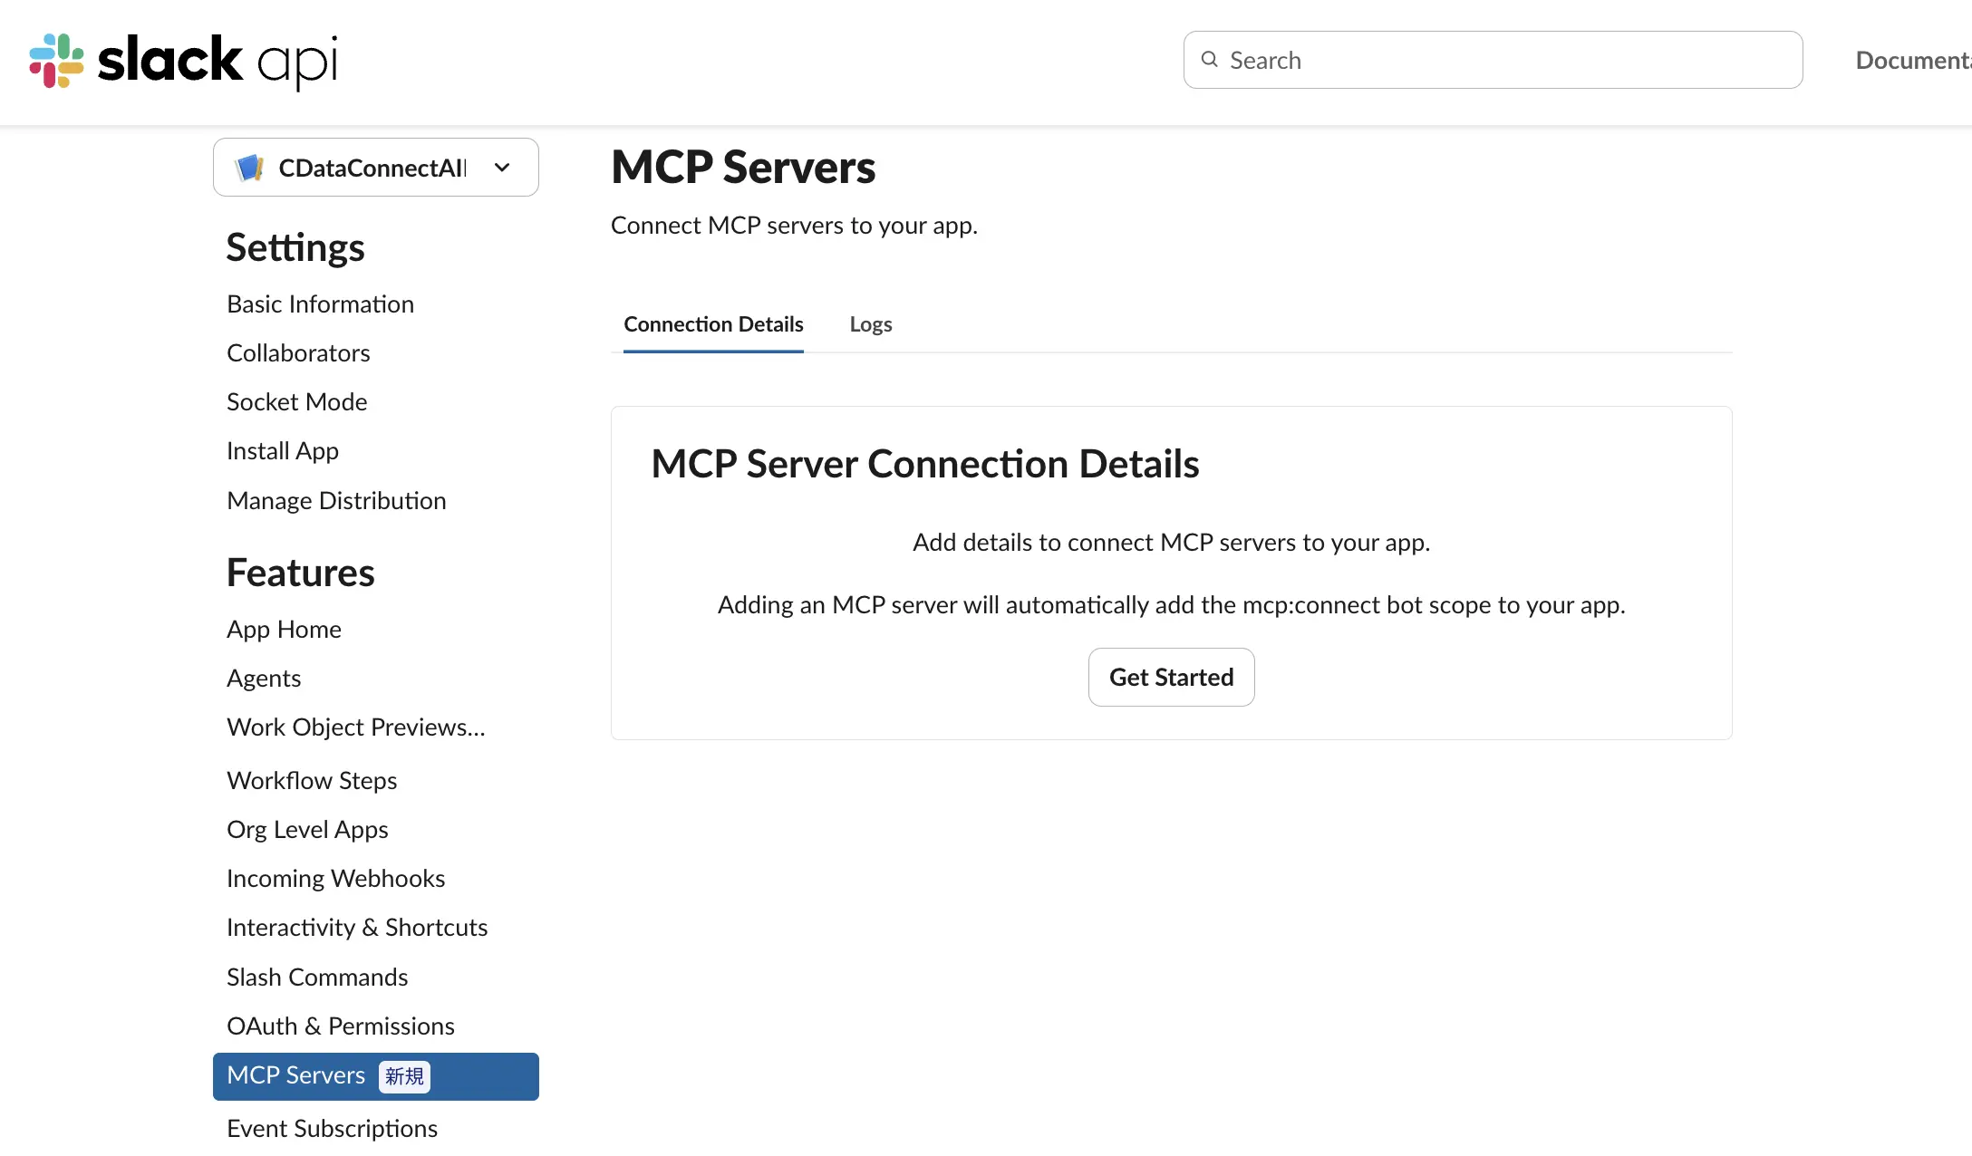Switch to the Connection Details tab
This screenshot has height=1156, width=1972.
click(x=713, y=324)
